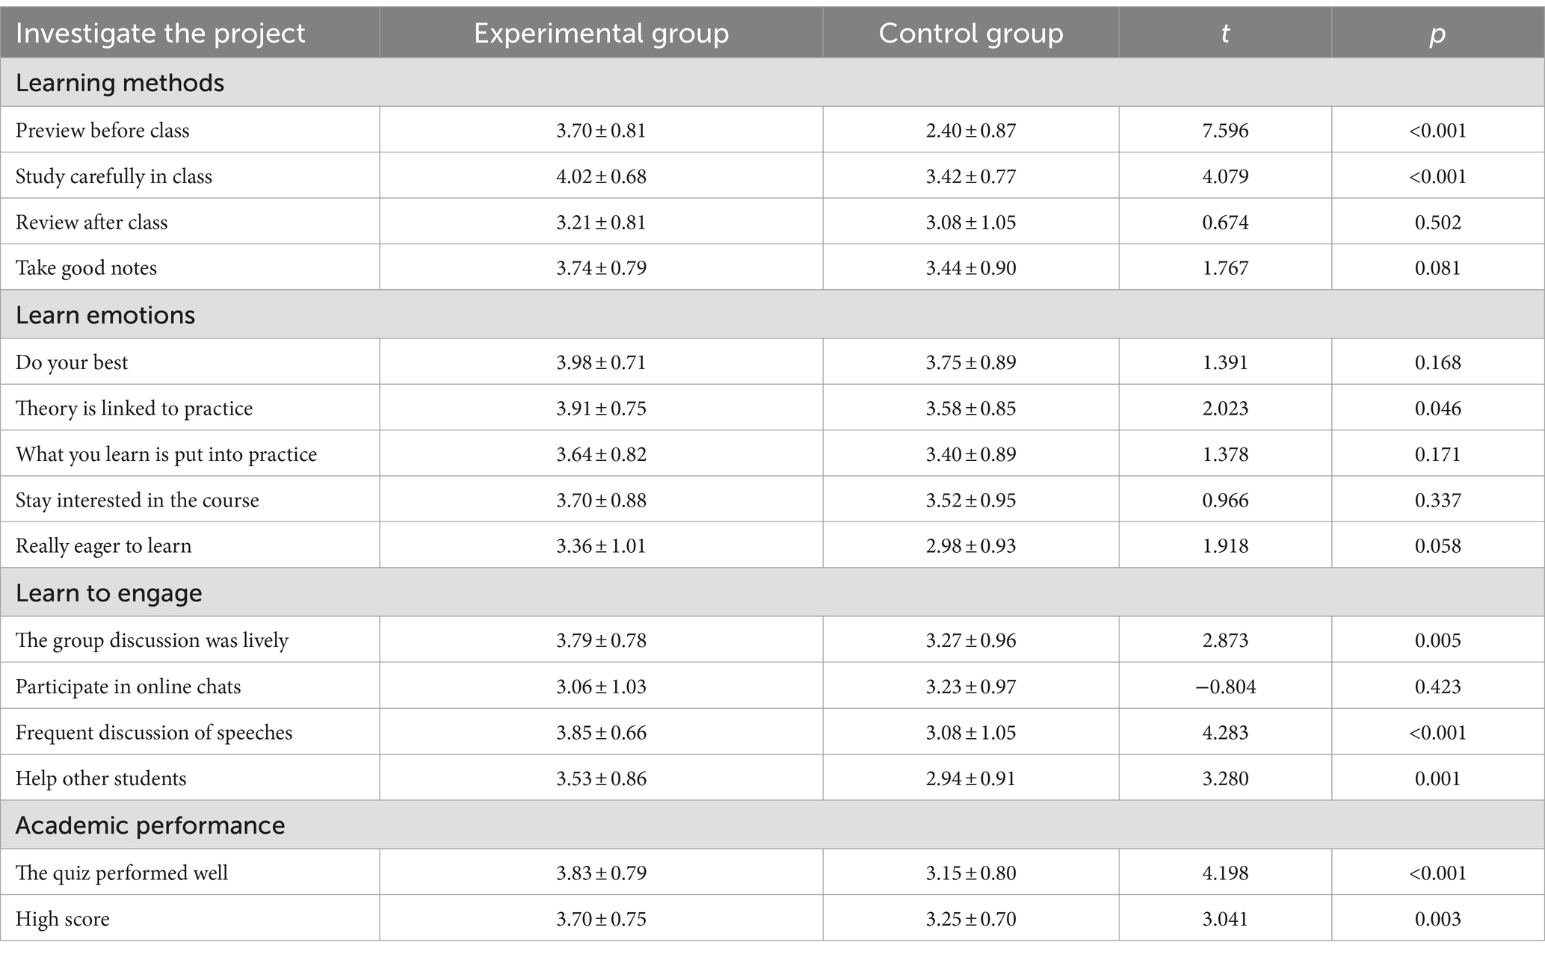Screen dimensions: 1545x954
Task: Select experimental value 4.02 ± 0.68
Action: click(x=601, y=177)
